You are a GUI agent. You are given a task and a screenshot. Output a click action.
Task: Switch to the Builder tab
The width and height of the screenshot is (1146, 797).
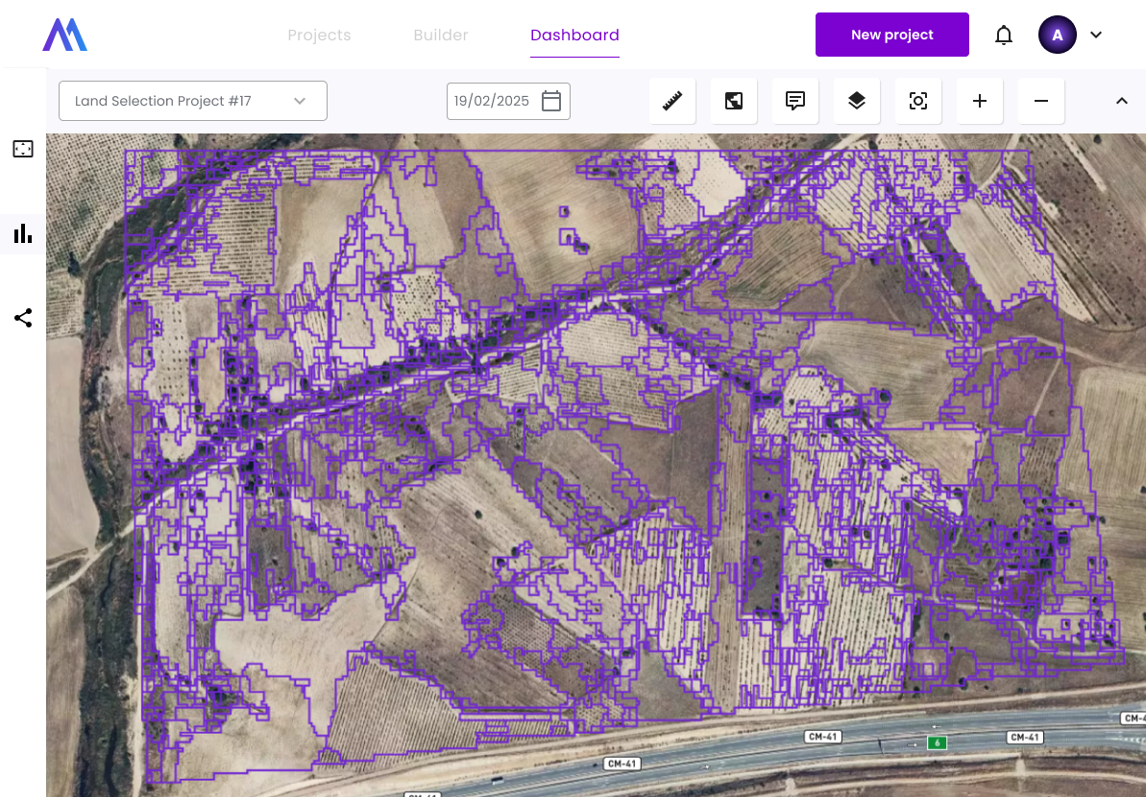(441, 36)
